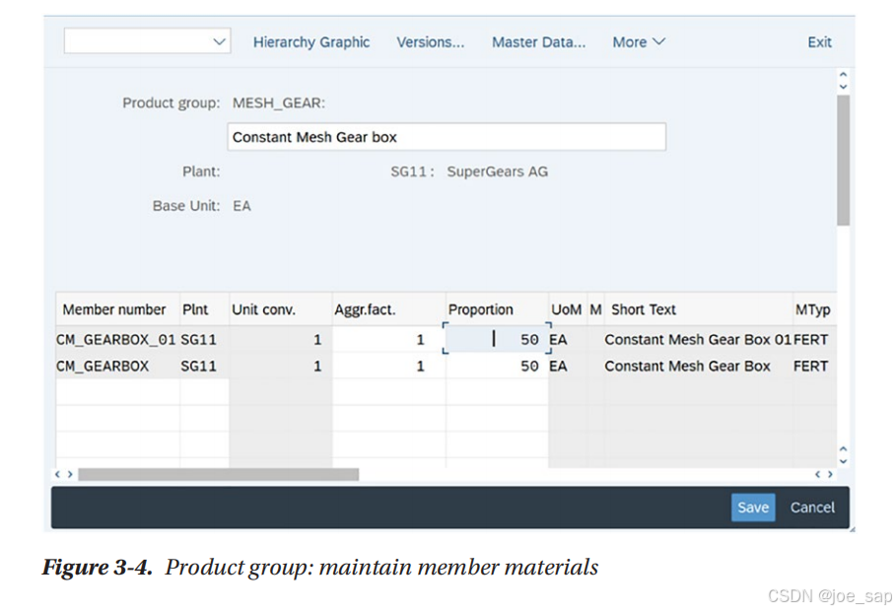Image resolution: width=896 pixels, height=611 pixels.
Task: Open Master Data... from the toolbar
Action: coord(538,42)
